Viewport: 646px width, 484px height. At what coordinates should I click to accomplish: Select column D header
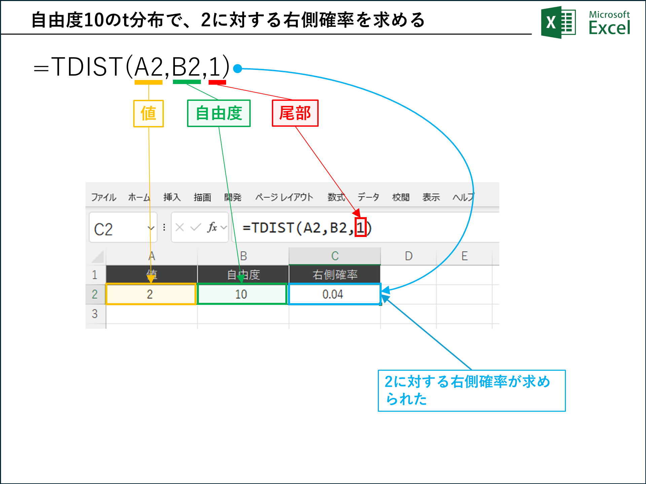point(408,256)
